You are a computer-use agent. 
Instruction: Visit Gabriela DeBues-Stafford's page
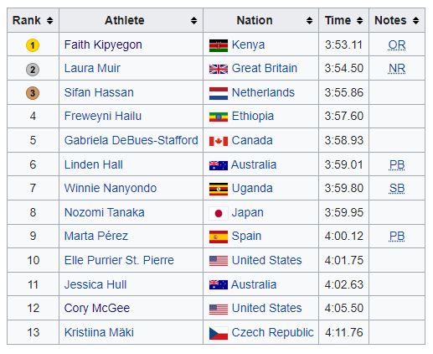coord(131,140)
